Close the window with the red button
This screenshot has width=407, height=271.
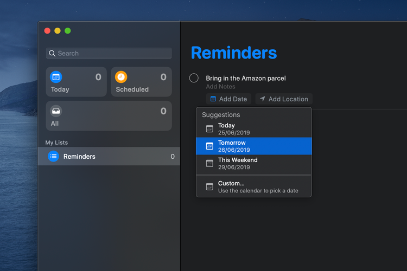coord(47,31)
